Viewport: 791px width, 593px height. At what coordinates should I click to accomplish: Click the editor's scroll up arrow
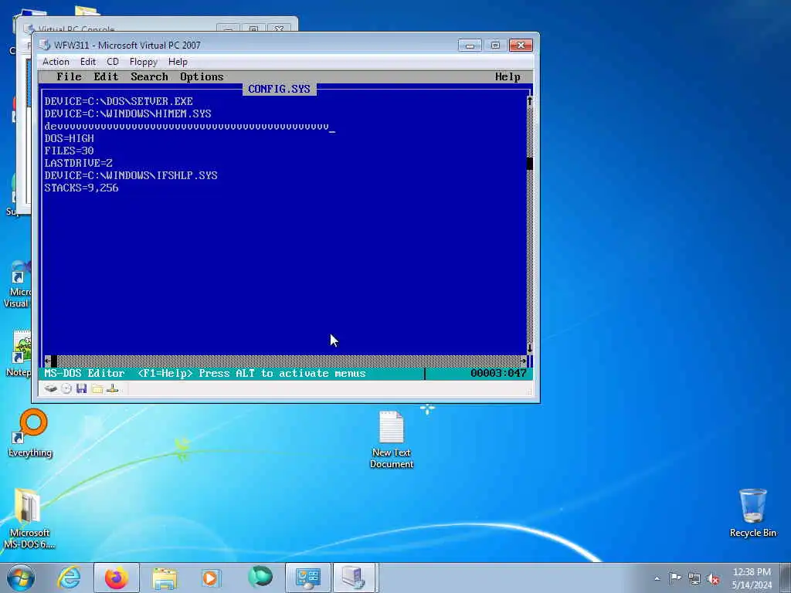tap(530, 101)
